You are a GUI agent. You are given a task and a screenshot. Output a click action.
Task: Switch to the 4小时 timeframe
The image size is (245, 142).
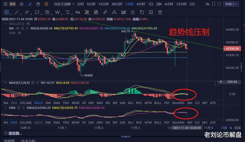click(x=141, y=4)
